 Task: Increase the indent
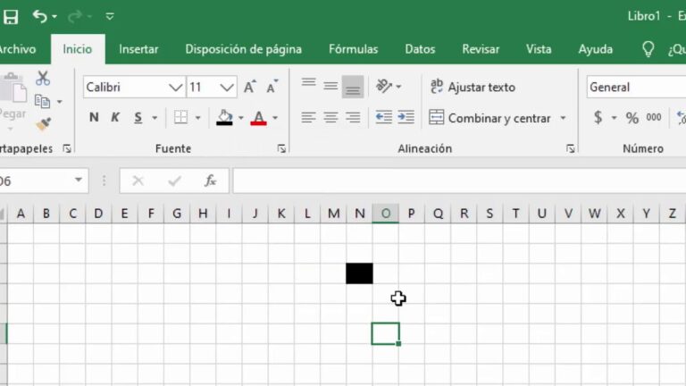point(406,117)
